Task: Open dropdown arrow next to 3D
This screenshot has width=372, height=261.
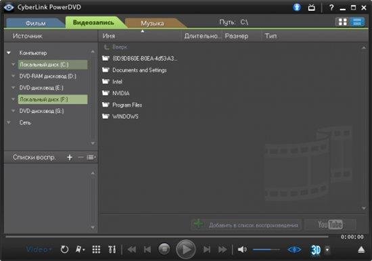Action: tap(327, 250)
